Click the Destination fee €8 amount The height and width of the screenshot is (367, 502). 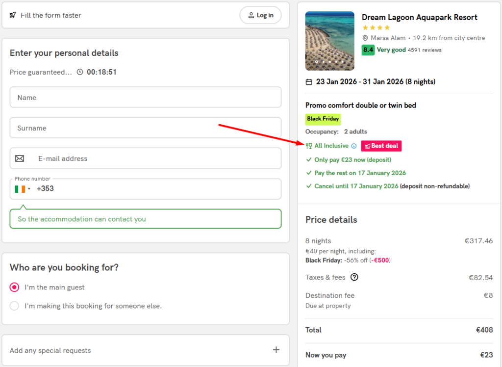488,295
